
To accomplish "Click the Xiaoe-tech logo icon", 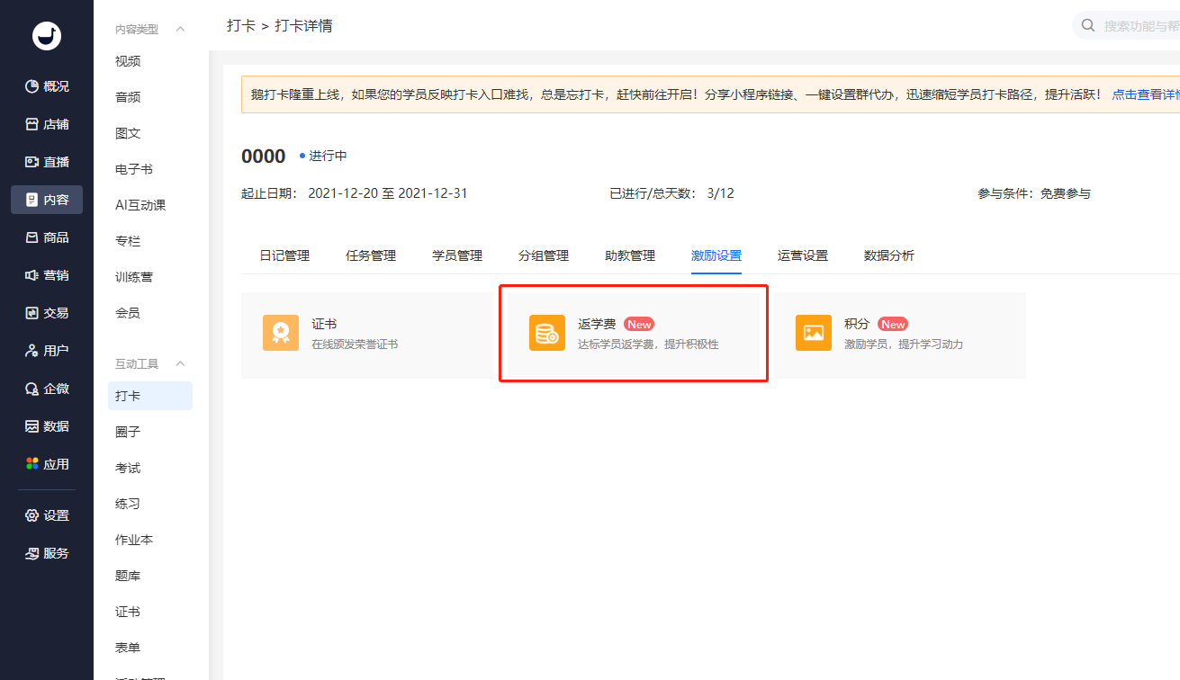I will (x=46, y=35).
